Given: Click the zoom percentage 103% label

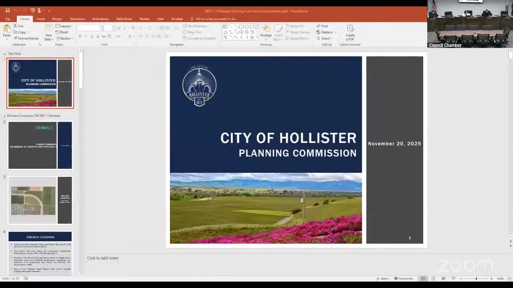Looking at the screenshot, I should point(500,278).
